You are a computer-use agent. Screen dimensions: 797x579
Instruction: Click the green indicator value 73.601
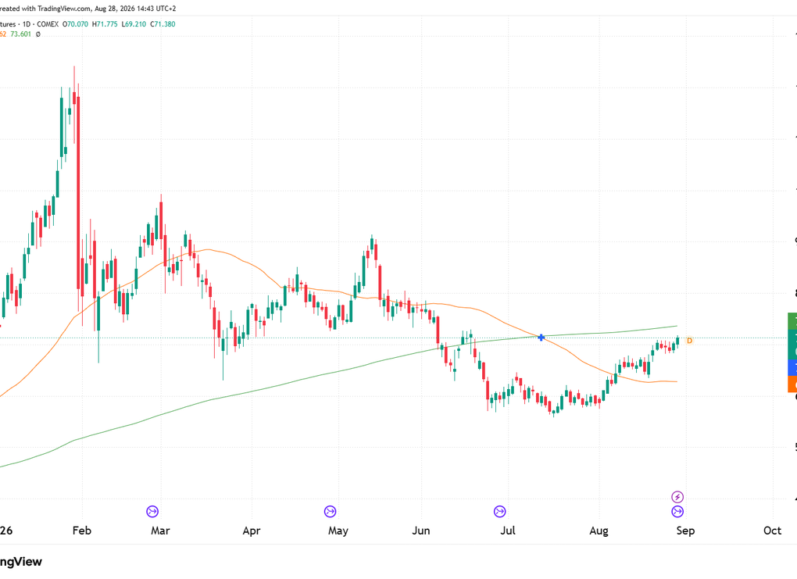pos(21,34)
